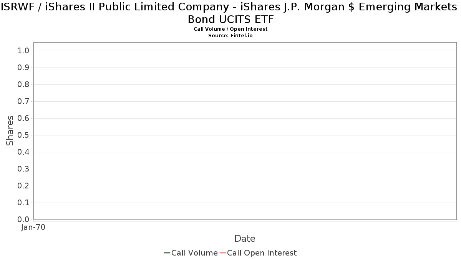
Task: Click the 0.9 y-axis tick label
Action: tap(23, 68)
